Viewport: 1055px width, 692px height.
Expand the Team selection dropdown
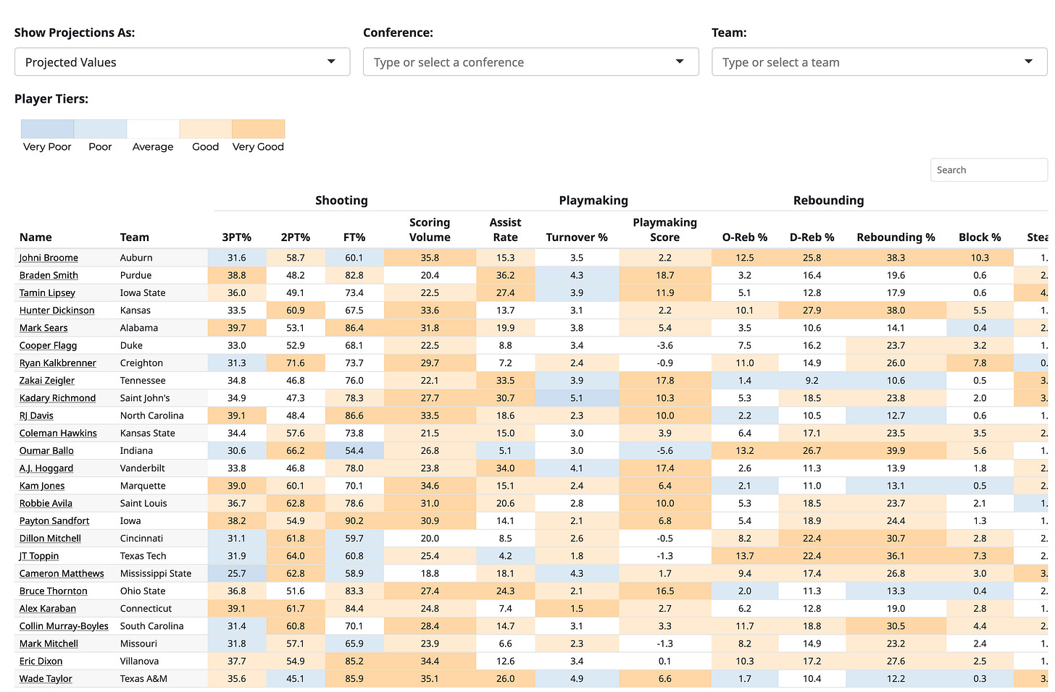(878, 62)
